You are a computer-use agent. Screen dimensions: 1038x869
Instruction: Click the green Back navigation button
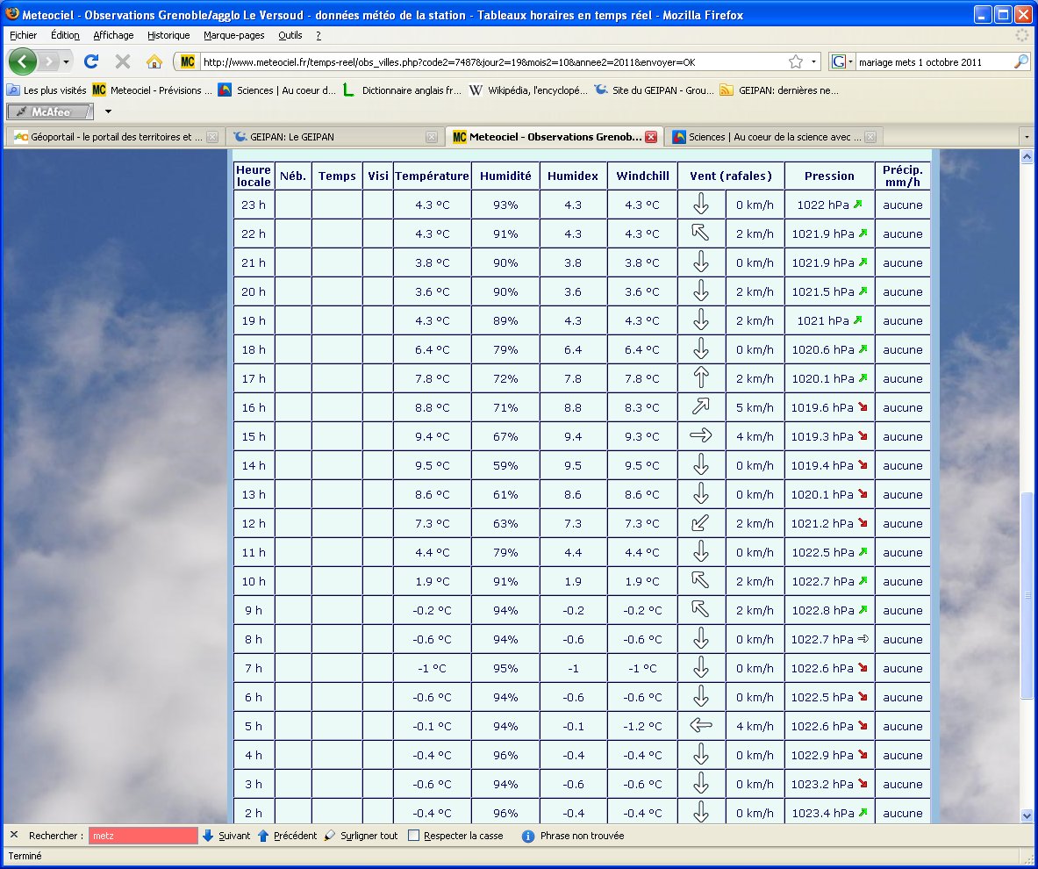click(x=22, y=61)
